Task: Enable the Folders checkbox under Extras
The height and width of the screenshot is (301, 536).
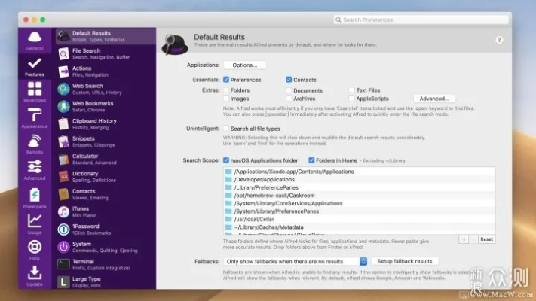Action: click(226, 90)
